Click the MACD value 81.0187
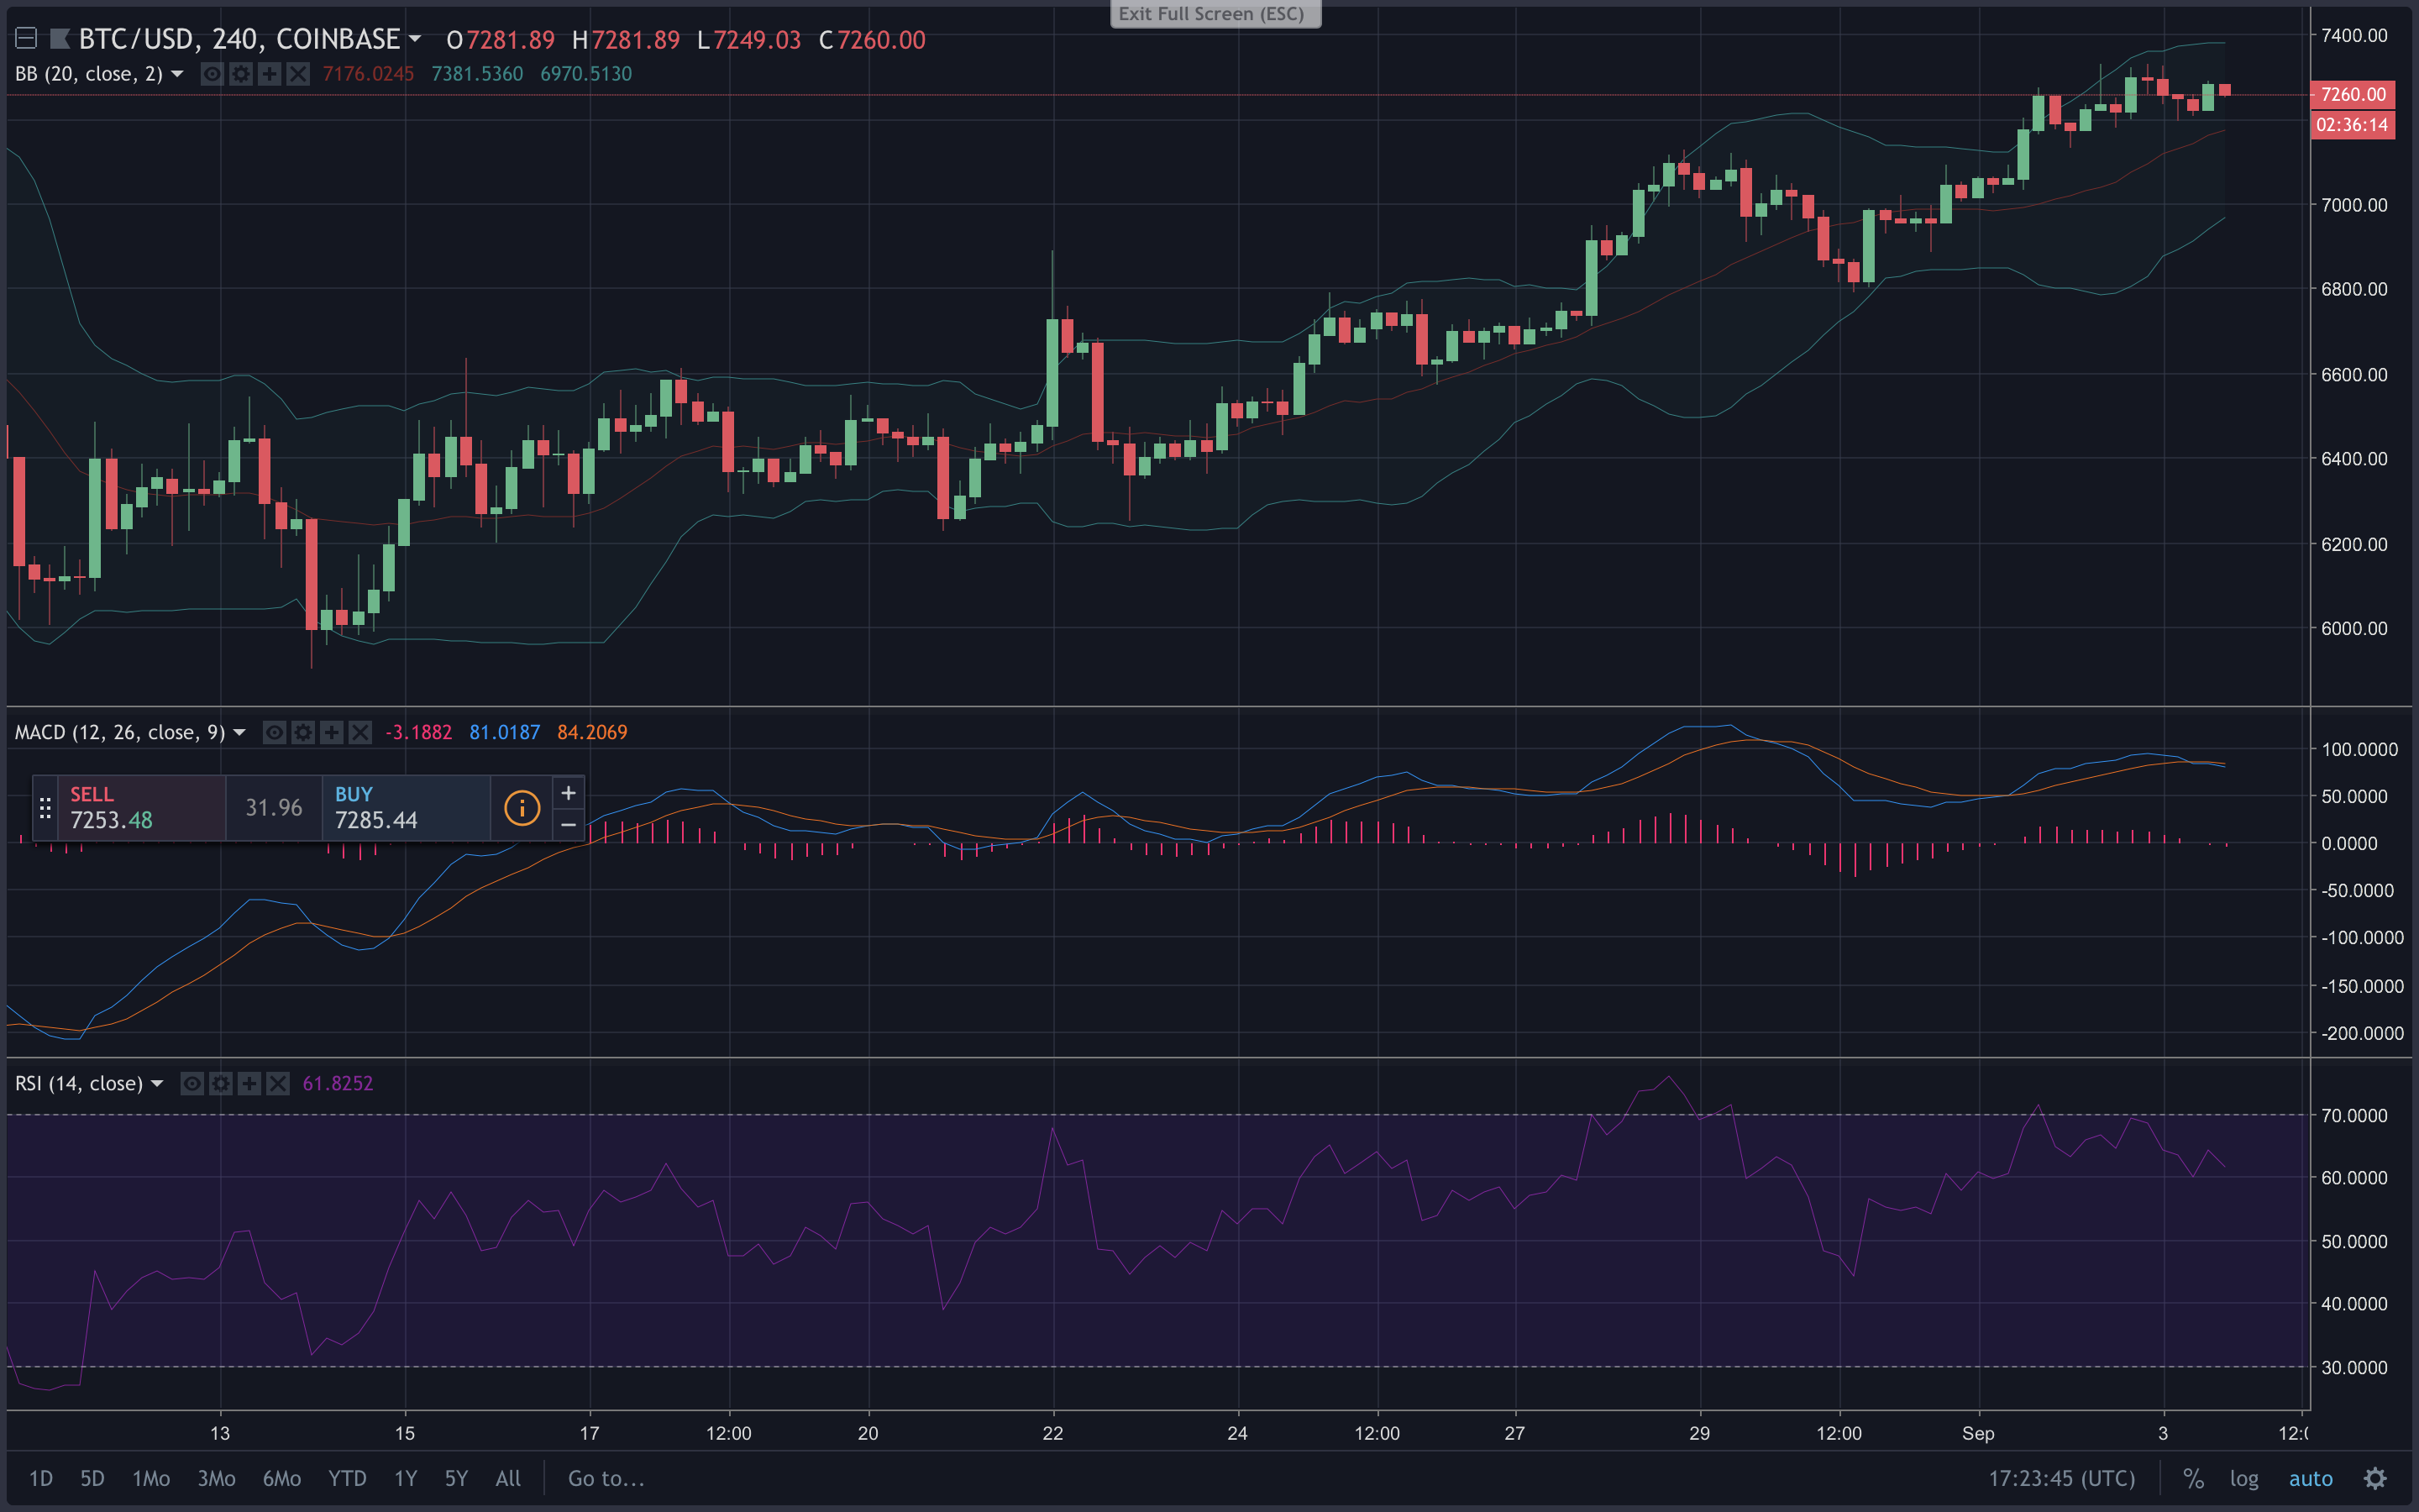Viewport: 2419px width, 1512px height. (x=504, y=732)
